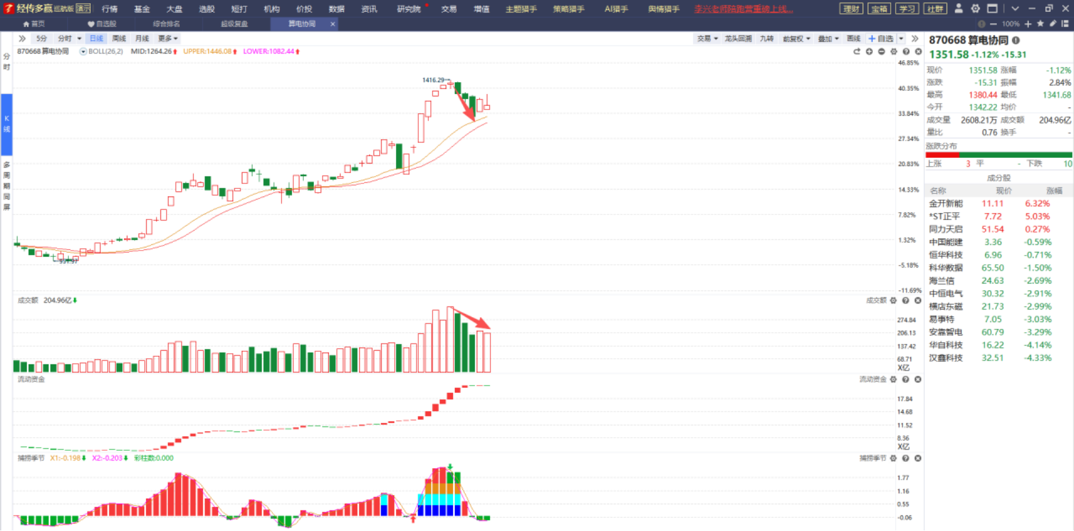Viewport: 1074px width, 531px height.
Task: Switch to the 综合排名 tab
Action: (x=166, y=24)
